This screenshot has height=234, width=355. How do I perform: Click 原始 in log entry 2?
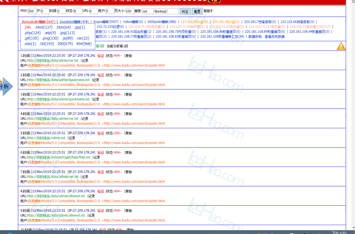coord(128,75)
